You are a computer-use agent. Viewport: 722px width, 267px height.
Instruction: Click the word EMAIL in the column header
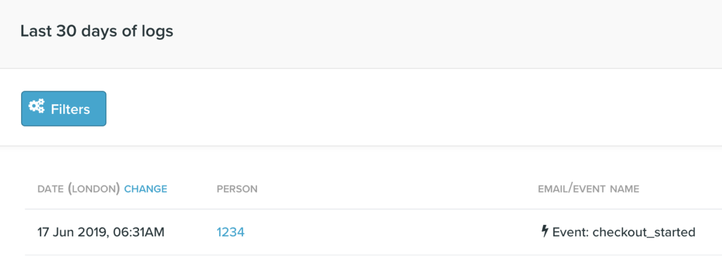[552, 189]
